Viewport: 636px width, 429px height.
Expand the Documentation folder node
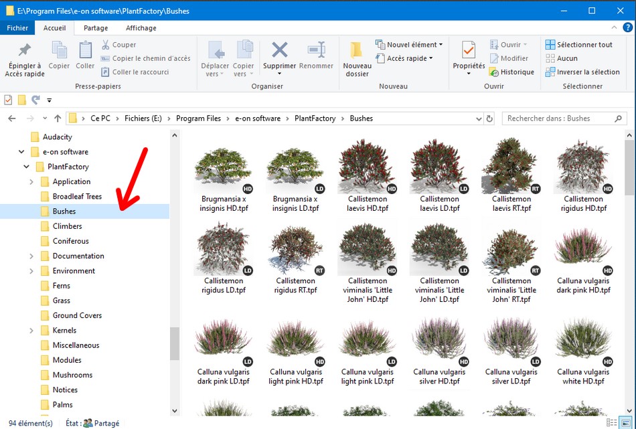pos(31,256)
